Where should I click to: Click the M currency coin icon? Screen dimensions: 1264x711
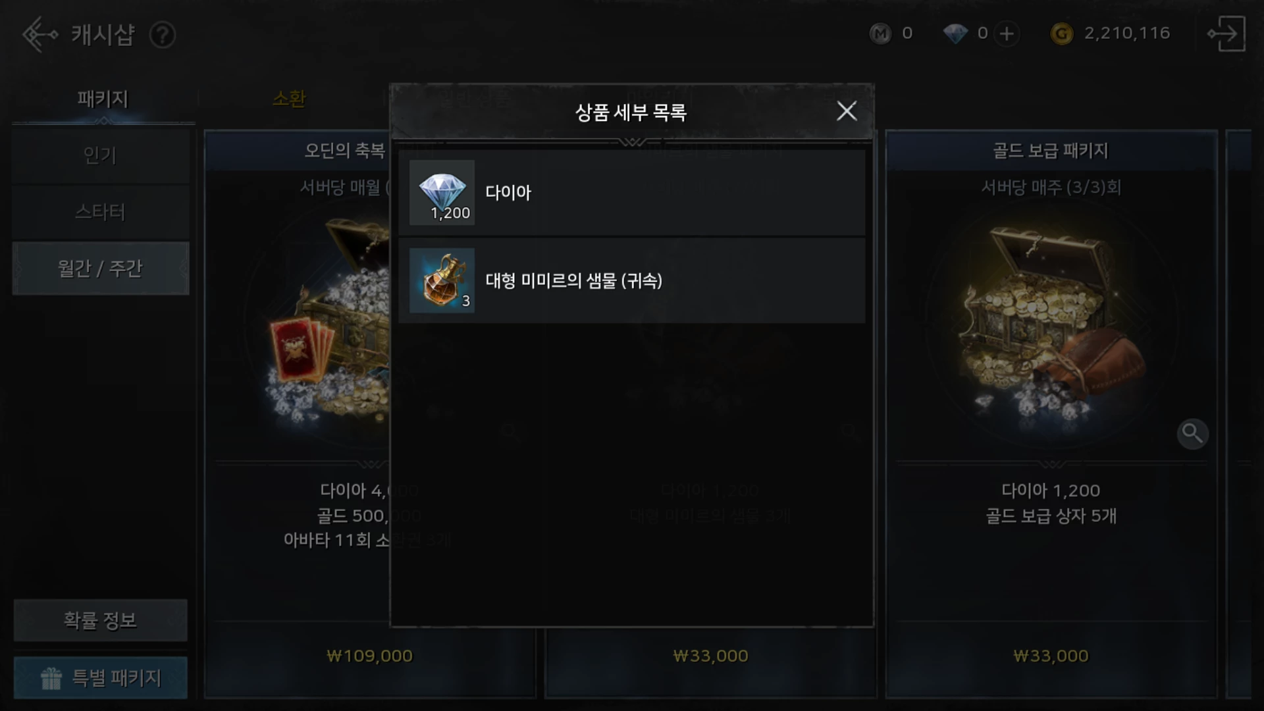coord(880,33)
